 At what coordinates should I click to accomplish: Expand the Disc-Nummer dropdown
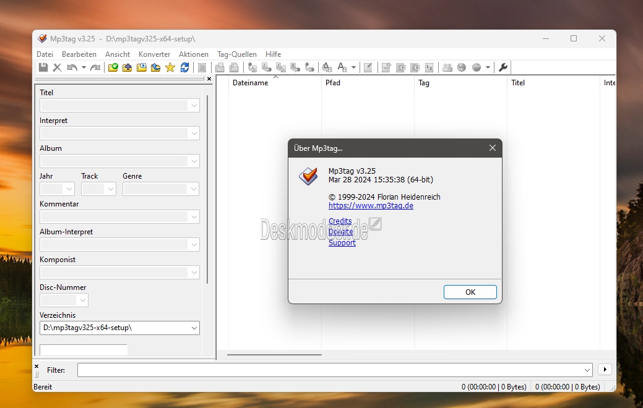[83, 300]
